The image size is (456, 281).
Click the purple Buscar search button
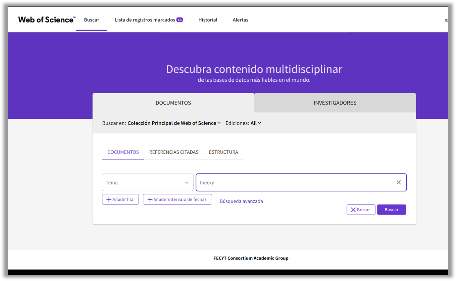(x=391, y=210)
